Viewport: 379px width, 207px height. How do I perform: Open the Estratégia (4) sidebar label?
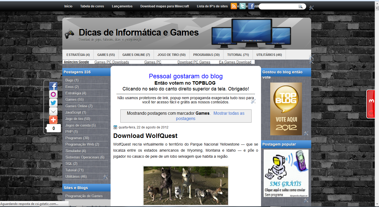point(76,93)
